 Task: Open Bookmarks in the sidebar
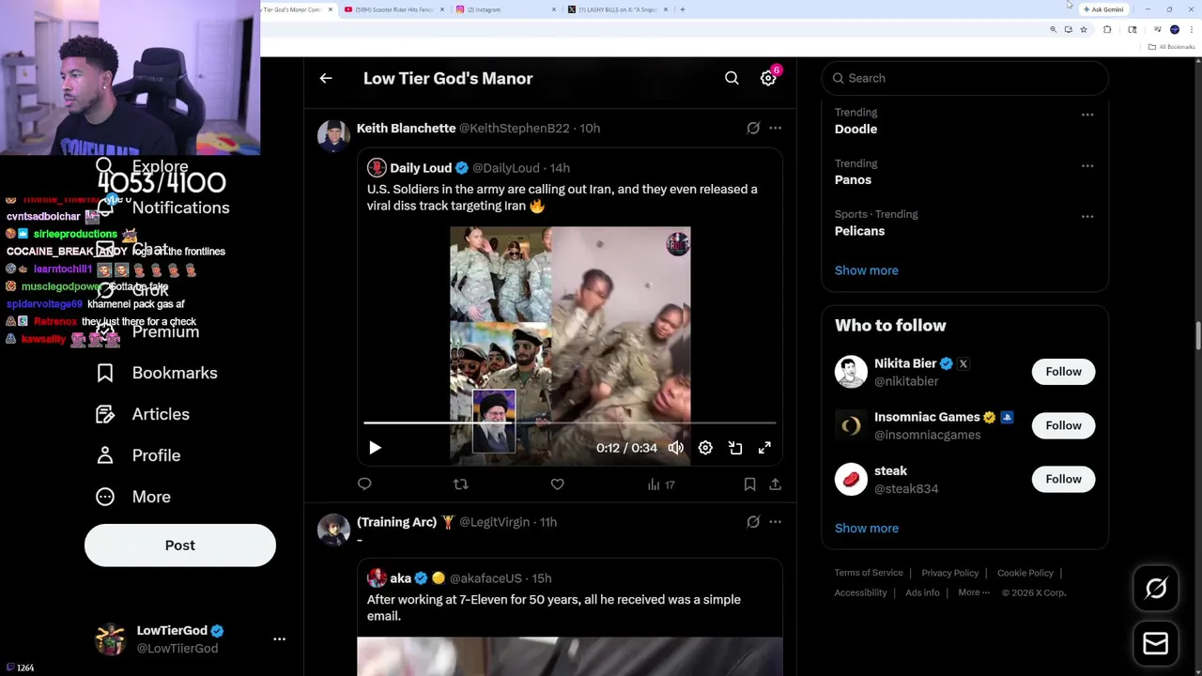click(157, 373)
